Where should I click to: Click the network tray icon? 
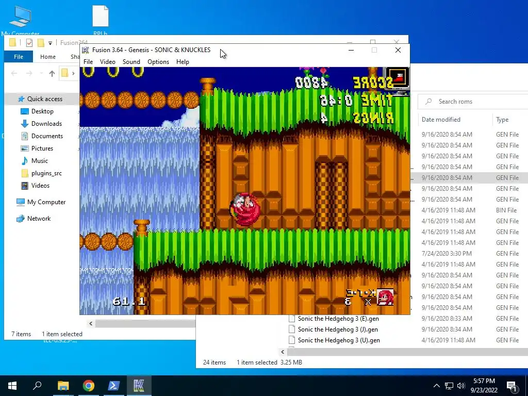click(449, 386)
